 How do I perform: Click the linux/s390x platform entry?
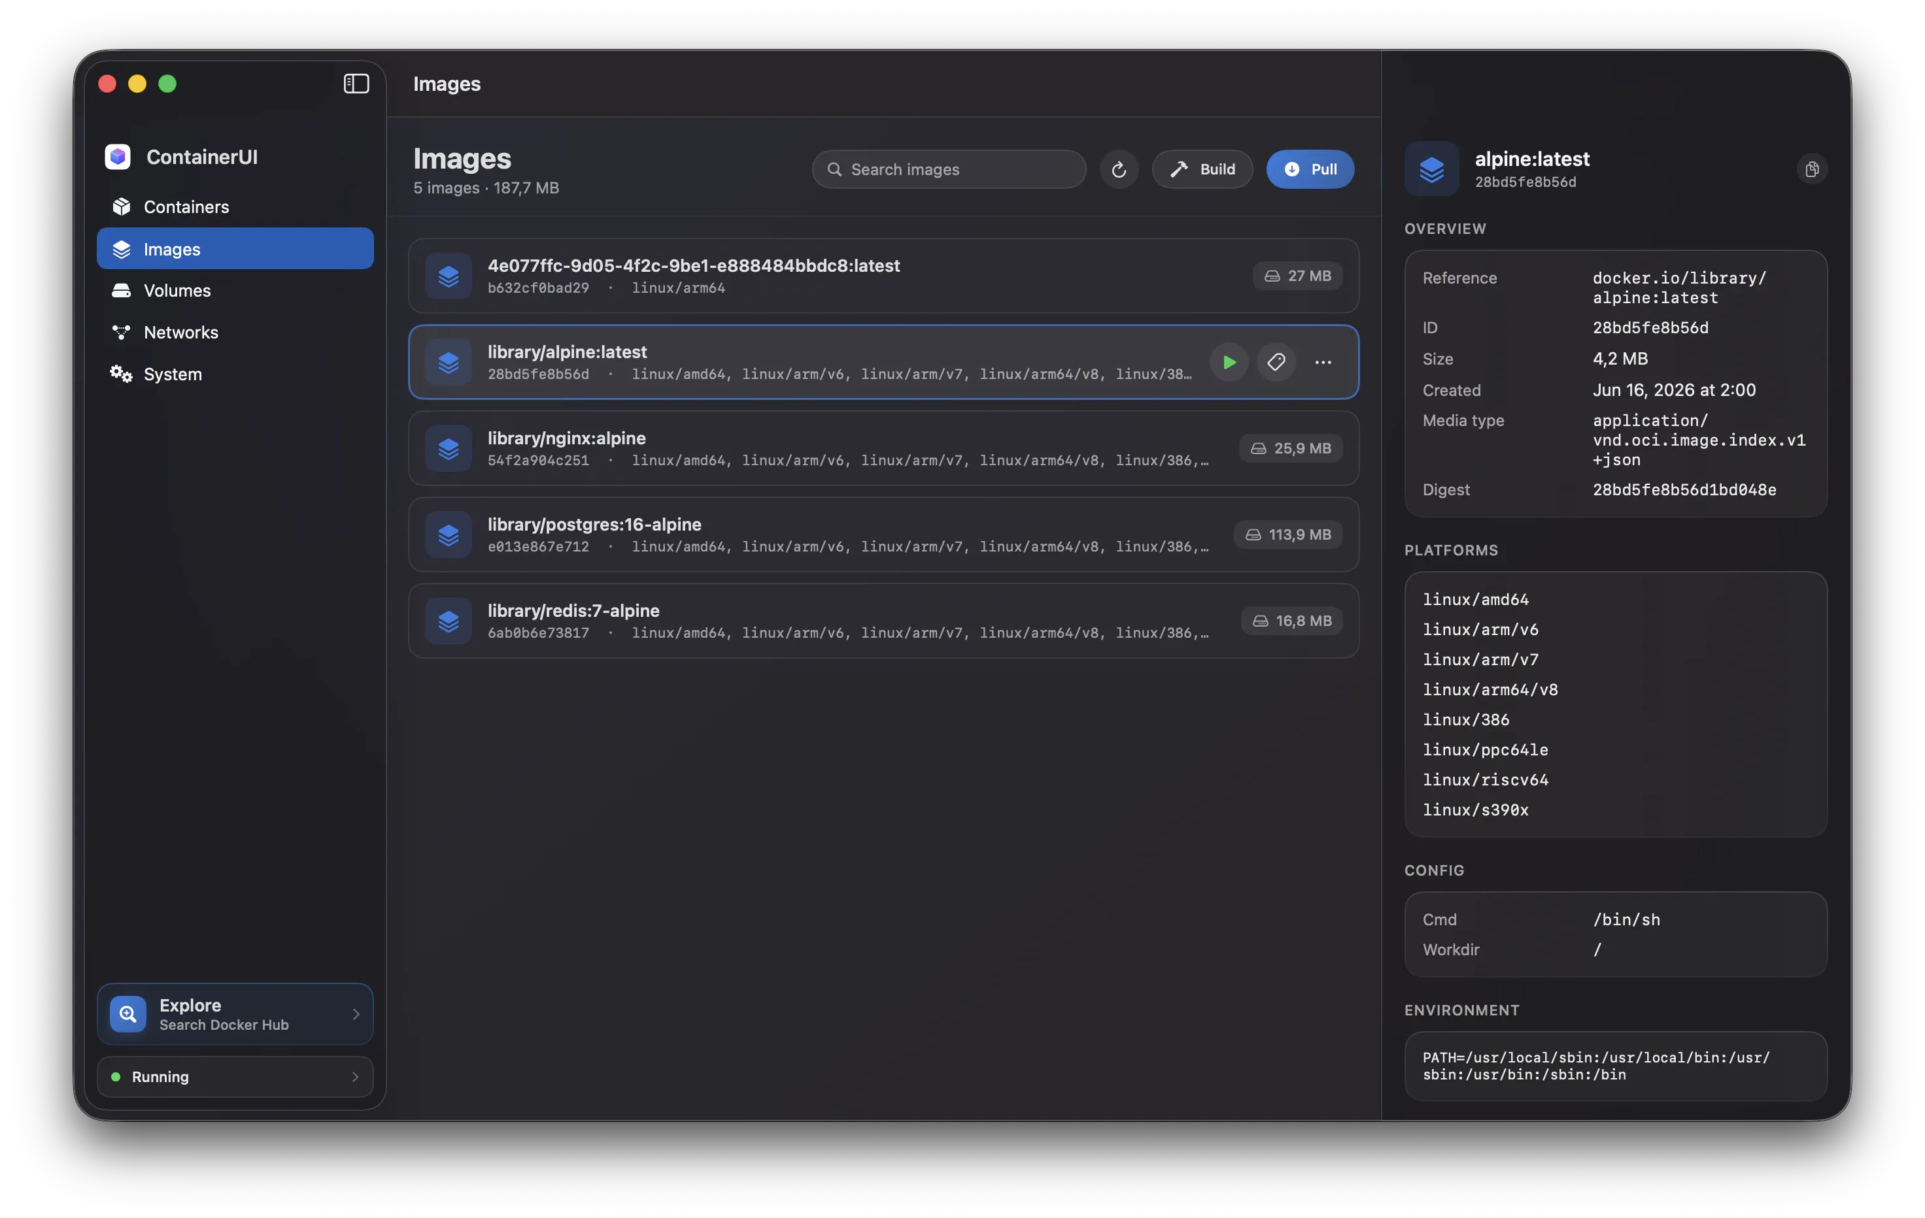(1476, 811)
